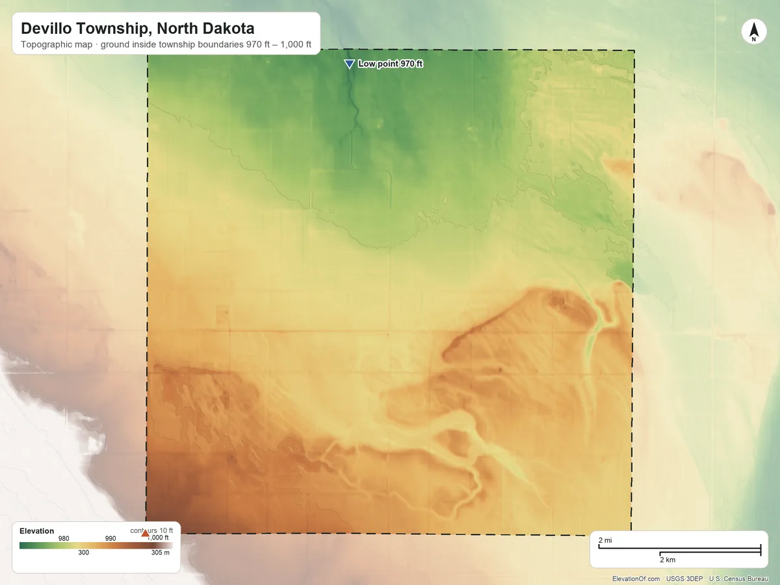This screenshot has height=585, width=780.
Task: Click the elevation color gradient bar
Action: (x=96, y=545)
